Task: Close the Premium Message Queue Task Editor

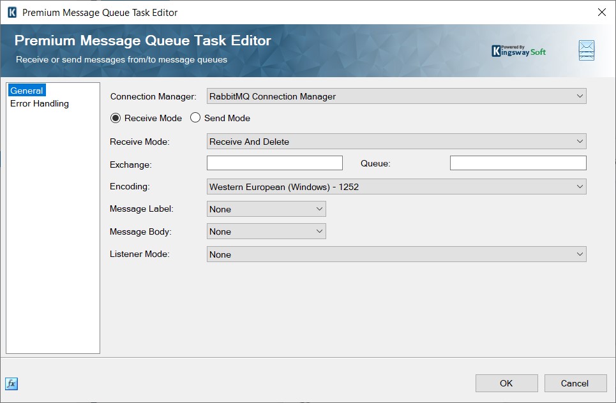Action: [601, 12]
